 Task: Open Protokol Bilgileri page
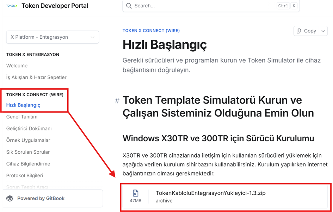click(x=25, y=175)
